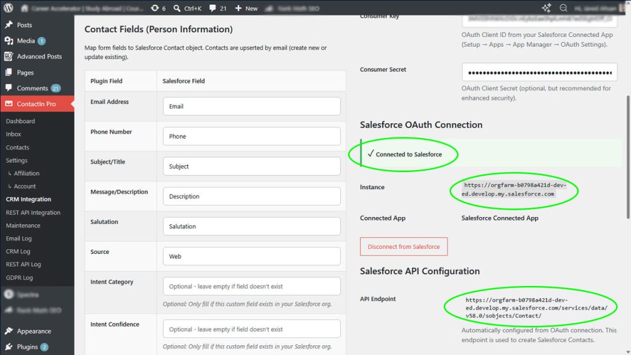
Task: Go to site home icon
Action: (x=24, y=8)
